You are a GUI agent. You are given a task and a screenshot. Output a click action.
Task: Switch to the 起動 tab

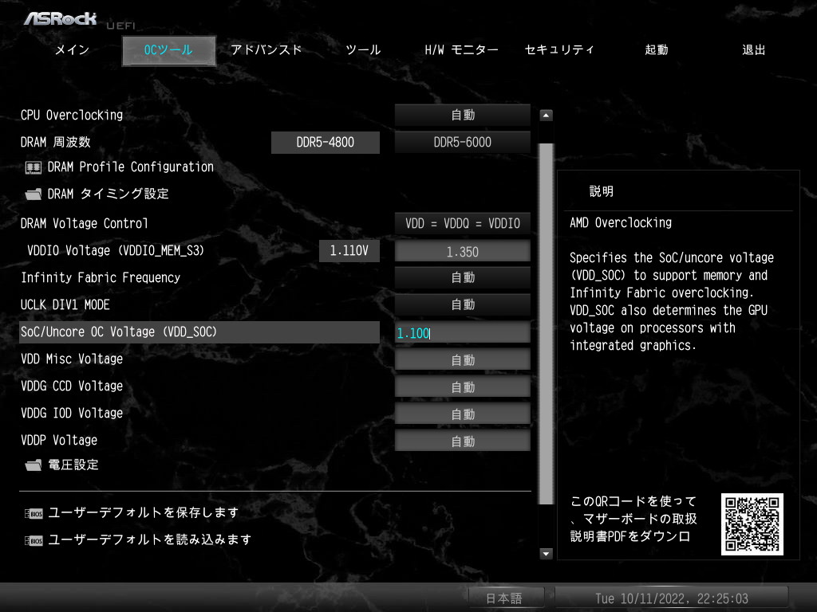click(657, 50)
